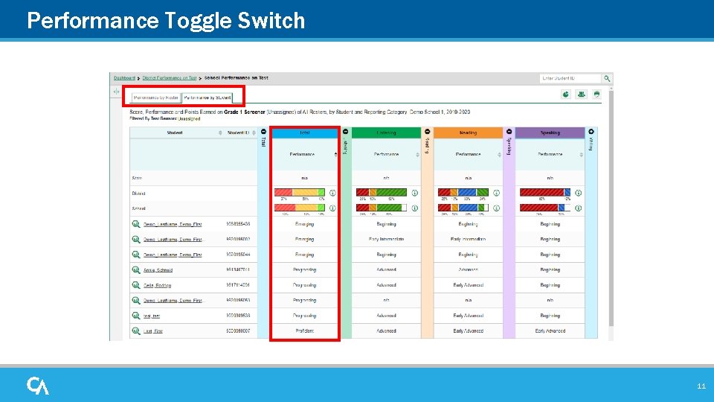Switch to Performance by Roster tab
Image resolution: width=714 pixels, height=402 pixels.
coord(155,98)
